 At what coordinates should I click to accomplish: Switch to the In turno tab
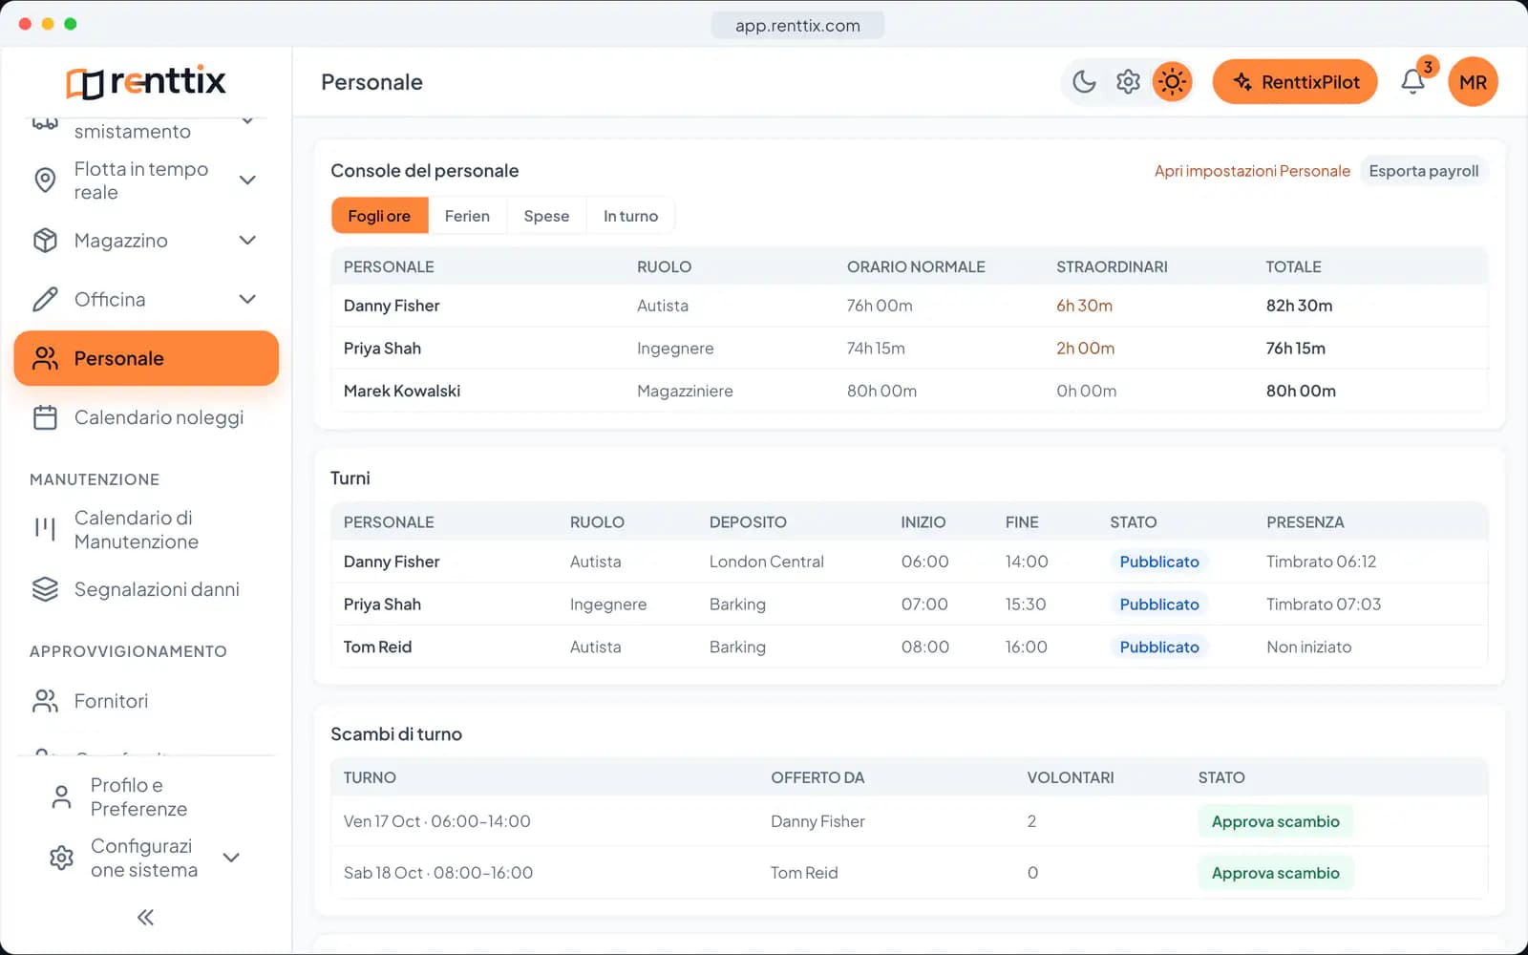630,216
